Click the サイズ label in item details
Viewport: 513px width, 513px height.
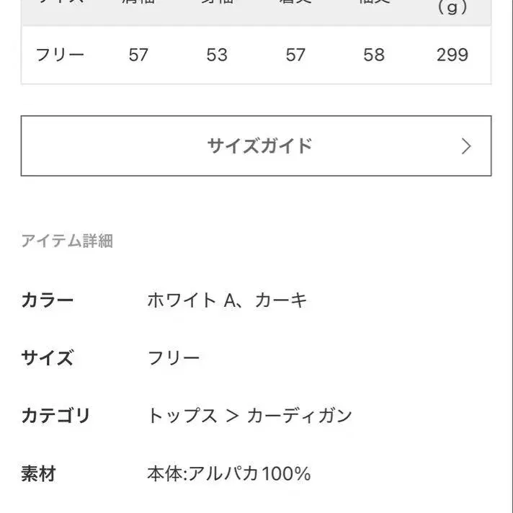(x=48, y=358)
